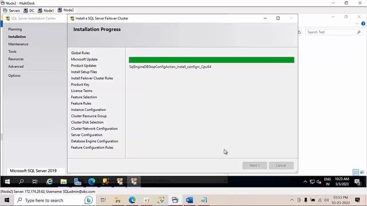Switch to details view icon in background window
This screenshot has width=367, height=206.
[356, 172]
